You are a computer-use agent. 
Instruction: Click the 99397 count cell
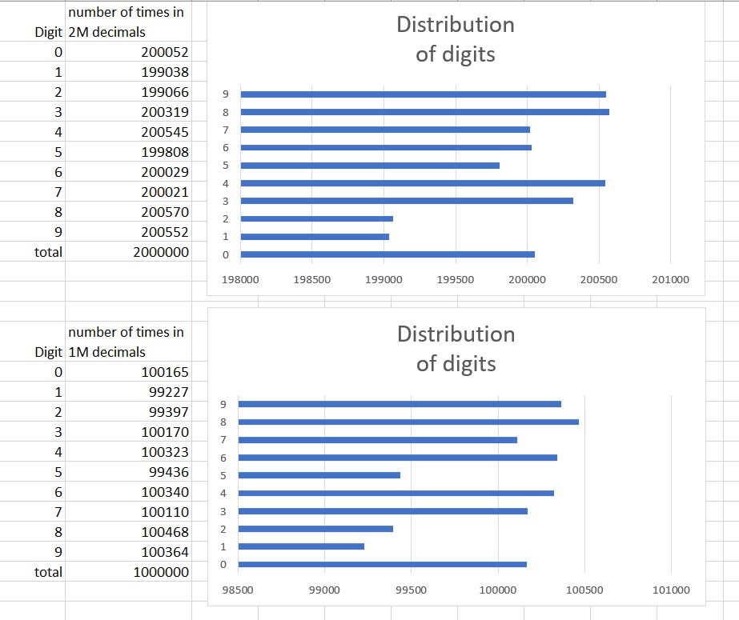128,412
